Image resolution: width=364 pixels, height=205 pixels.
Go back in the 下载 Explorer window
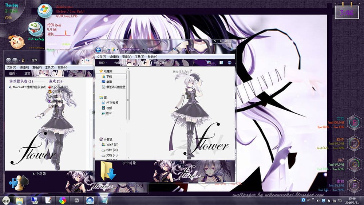98,50
